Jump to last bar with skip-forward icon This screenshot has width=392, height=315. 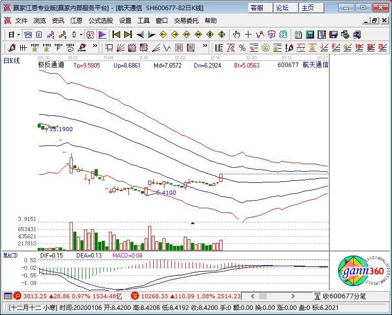[x=128, y=35]
